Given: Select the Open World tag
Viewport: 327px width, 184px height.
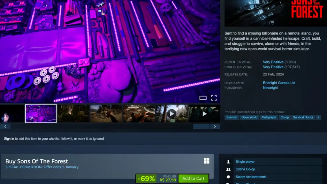Looking at the screenshot, I should (x=249, y=117).
